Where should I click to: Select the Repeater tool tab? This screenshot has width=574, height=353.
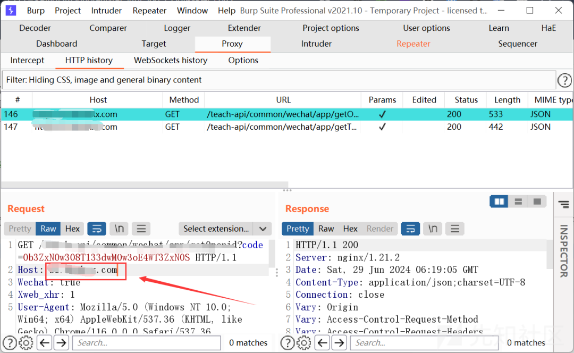pyautogui.click(x=413, y=44)
